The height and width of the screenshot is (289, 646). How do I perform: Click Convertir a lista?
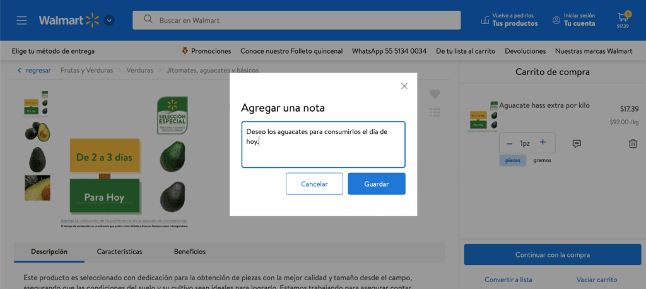[508, 280]
